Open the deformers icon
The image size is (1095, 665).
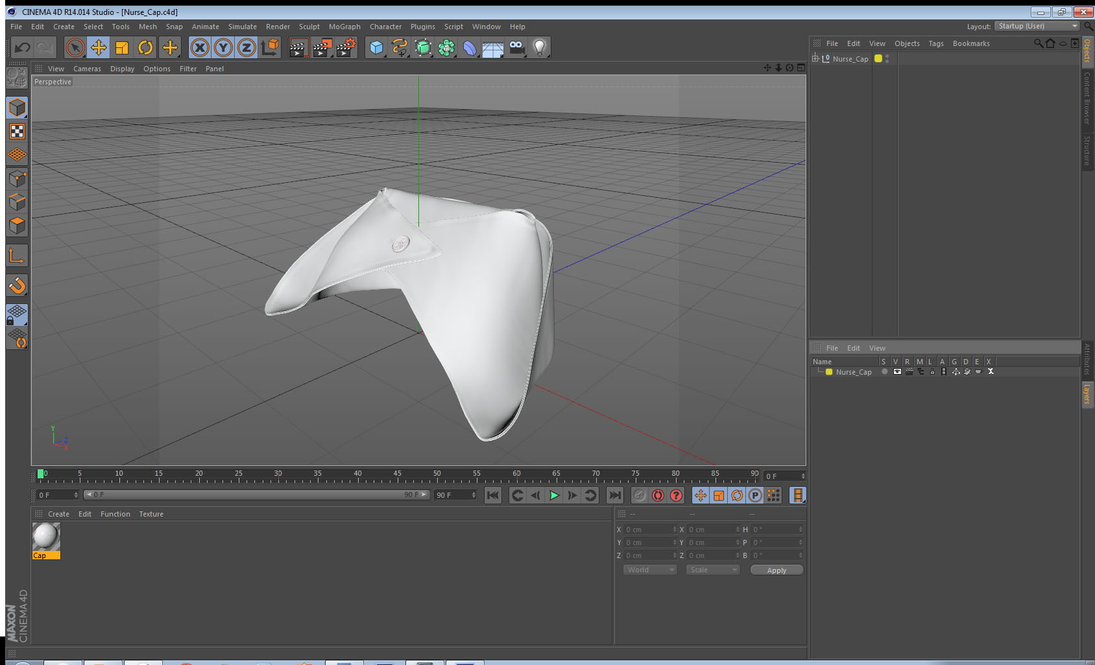coord(470,47)
